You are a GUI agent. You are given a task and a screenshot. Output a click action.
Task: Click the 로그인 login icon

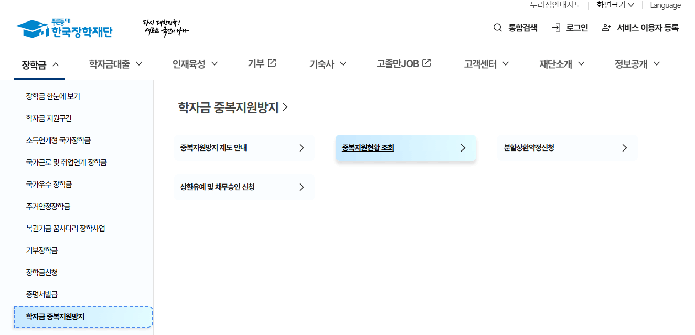(x=556, y=28)
